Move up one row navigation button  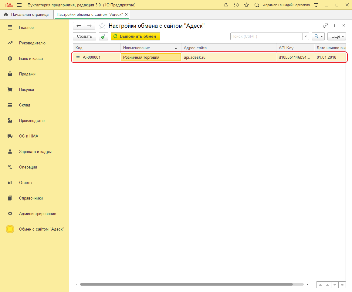click(327, 285)
